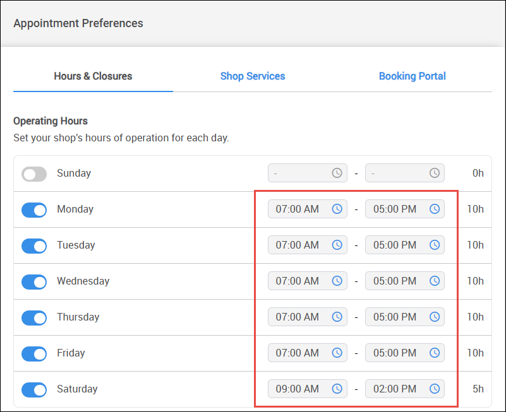Open clock picker for Sunday closing time
This screenshot has width=506, height=412.
pos(435,173)
